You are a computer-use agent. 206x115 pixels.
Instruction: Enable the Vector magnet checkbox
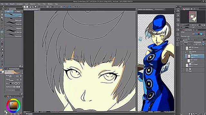point(7,90)
